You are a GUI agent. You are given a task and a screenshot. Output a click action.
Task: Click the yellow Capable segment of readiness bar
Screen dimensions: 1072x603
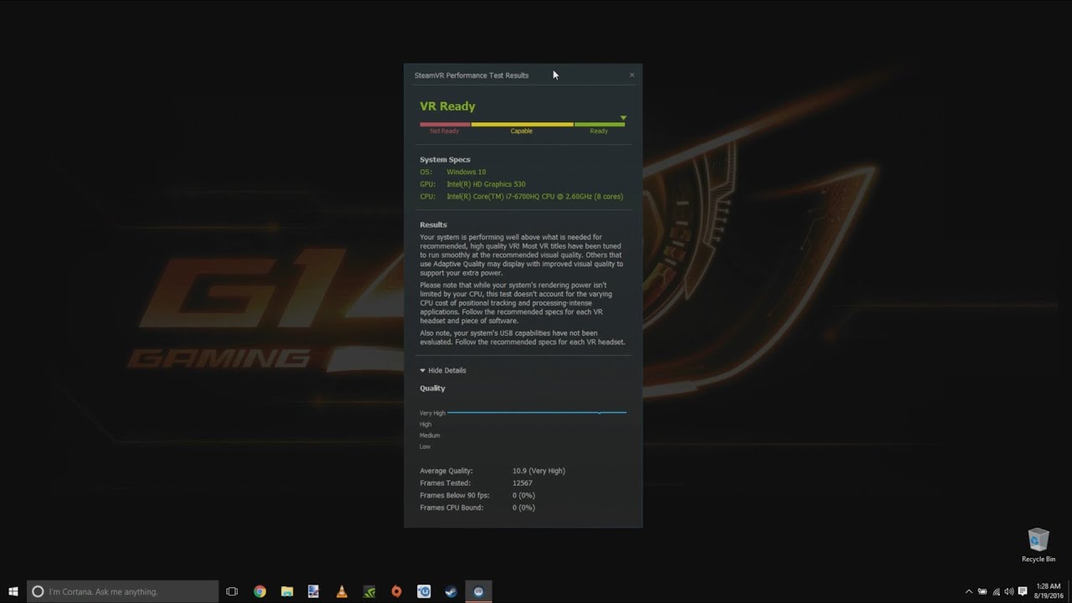click(x=522, y=124)
